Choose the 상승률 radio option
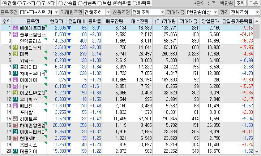The width and height of the screenshot is (261, 156). click(x=61, y=3)
